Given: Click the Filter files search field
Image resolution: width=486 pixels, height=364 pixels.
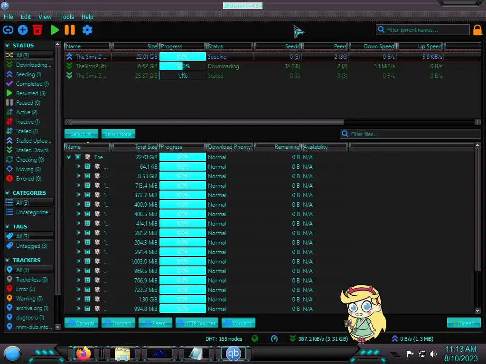Looking at the screenshot, I should [x=411, y=134].
